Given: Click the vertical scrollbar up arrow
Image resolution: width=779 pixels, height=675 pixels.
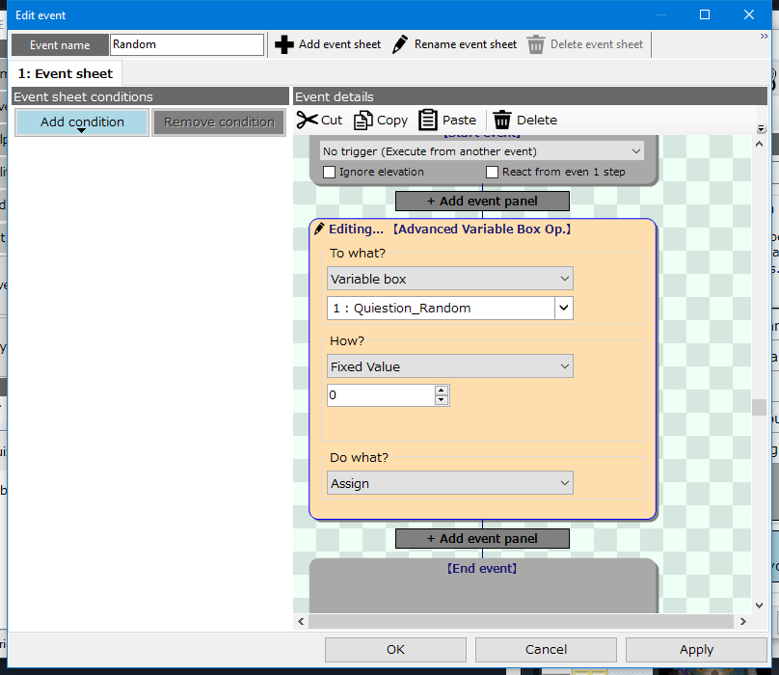Looking at the screenshot, I should point(759,144).
